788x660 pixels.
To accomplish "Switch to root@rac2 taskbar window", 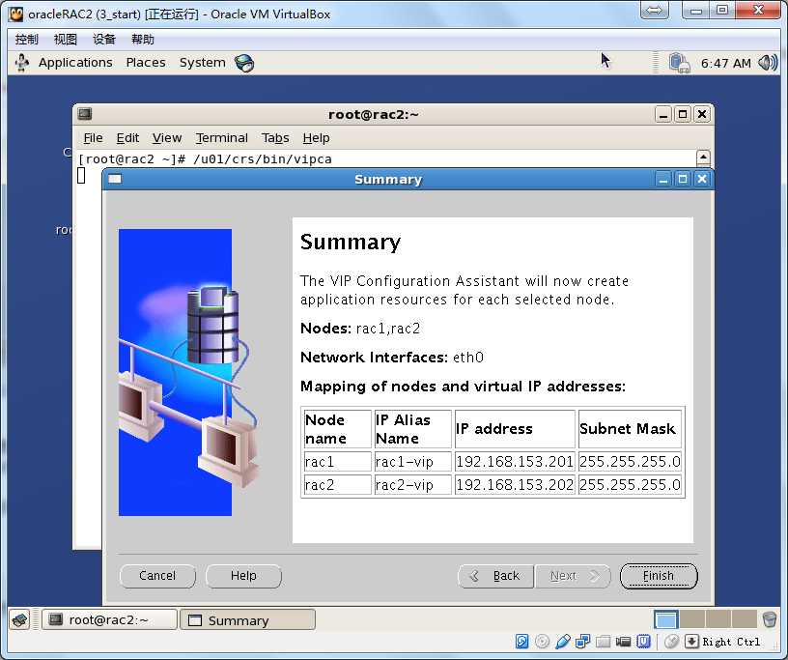I will [x=109, y=619].
